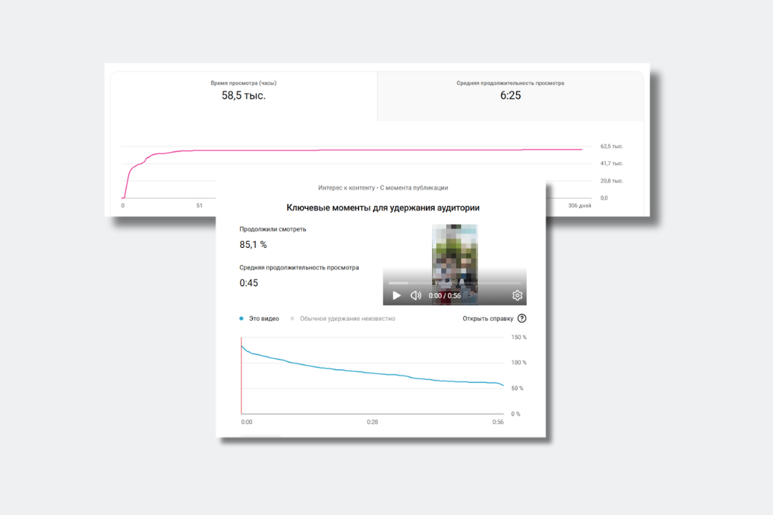Viewport: 773px width, 515px height.
Task: Select 'Средняя продолжительность просмотра' tab at top
Action: pyautogui.click(x=510, y=91)
